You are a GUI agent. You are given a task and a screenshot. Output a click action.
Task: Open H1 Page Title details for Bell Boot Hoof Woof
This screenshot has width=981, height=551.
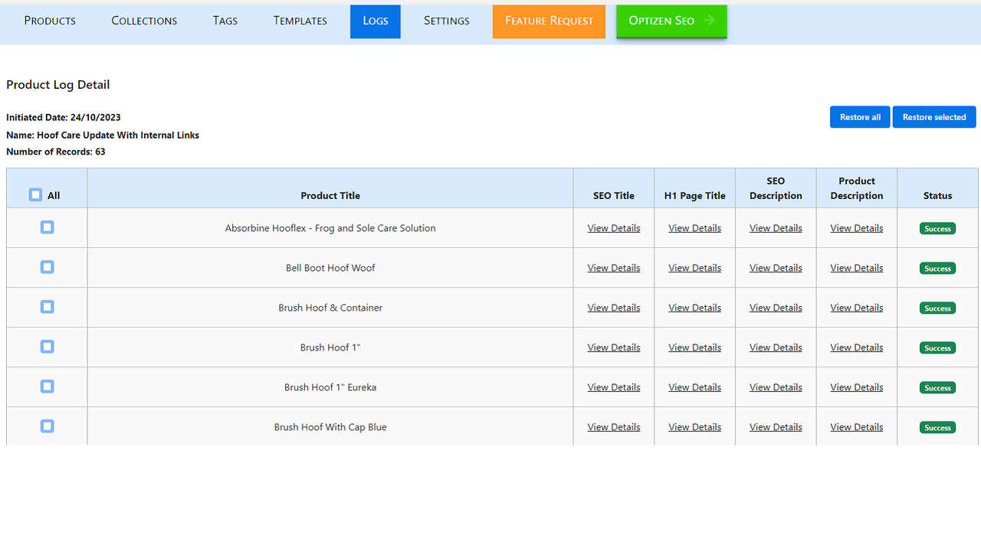coord(694,267)
